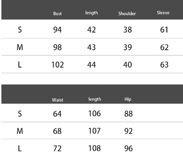The width and height of the screenshot is (183, 156).
Task: Select the bust value 102
Action: click(58, 65)
